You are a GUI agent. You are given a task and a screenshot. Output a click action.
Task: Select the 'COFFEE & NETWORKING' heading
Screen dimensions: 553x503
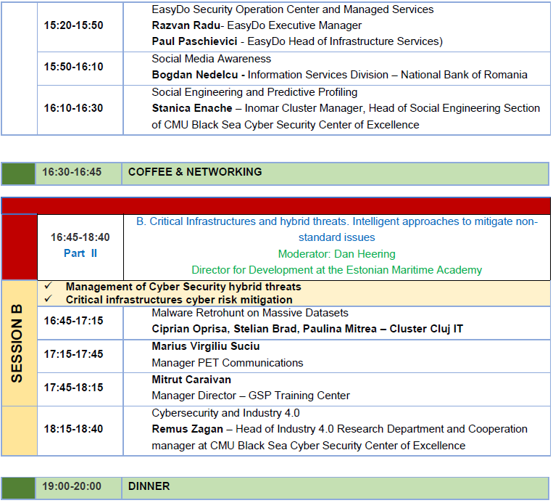pyautogui.click(x=195, y=172)
